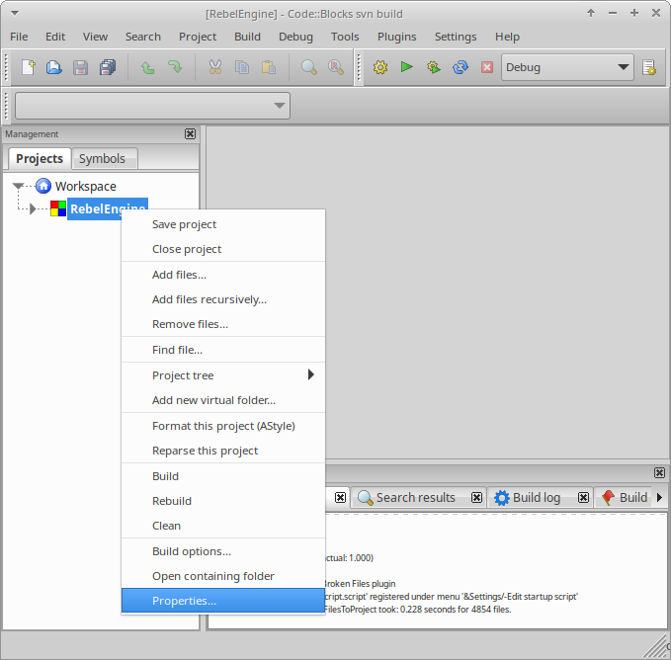Image resolution: width=671 pixels, height=660 pixels.
Task: Open Find with the magnifier icon
Action: [x=309, y=67]
